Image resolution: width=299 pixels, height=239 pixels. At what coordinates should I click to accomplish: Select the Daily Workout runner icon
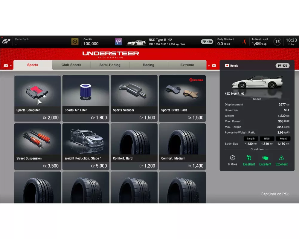[244, 42]
